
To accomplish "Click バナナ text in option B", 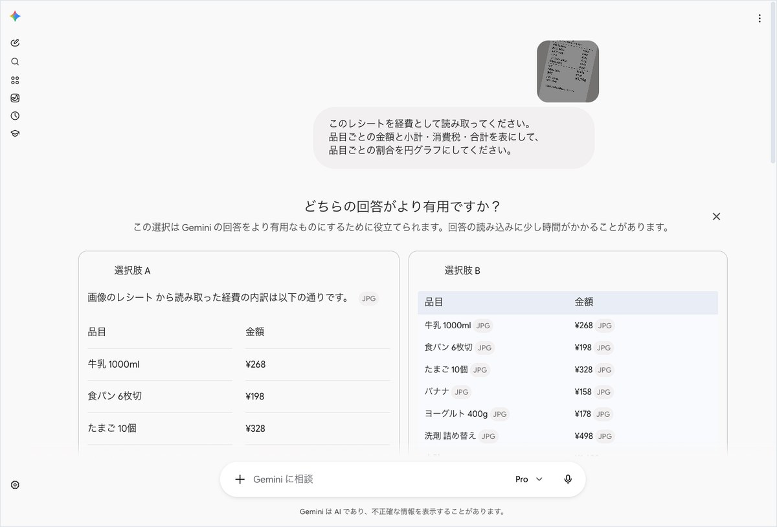I will click(436, 392).
